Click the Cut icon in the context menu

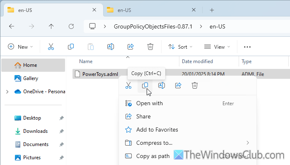click(x=128, y=85)
